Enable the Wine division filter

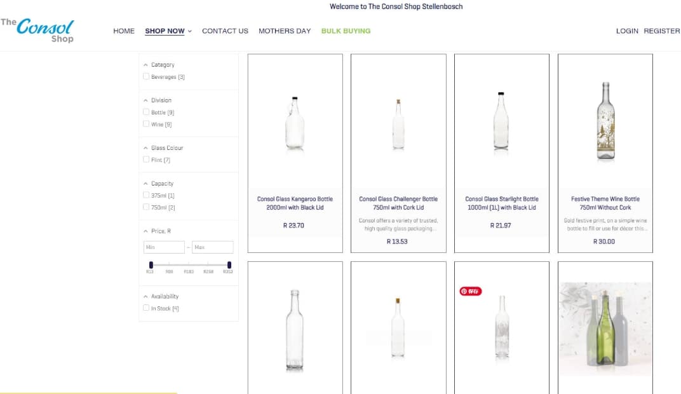pos(147,125)
